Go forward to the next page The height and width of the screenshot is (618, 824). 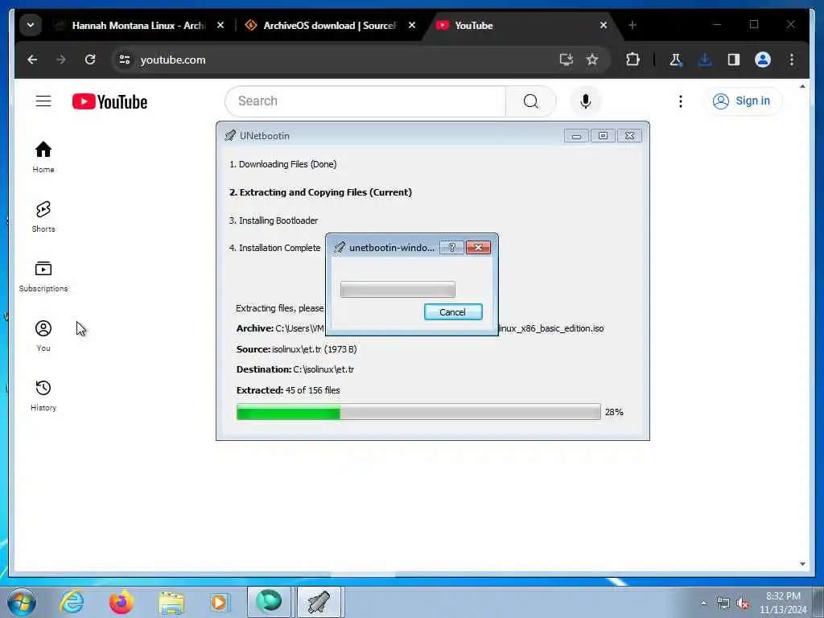click(61, 60)
